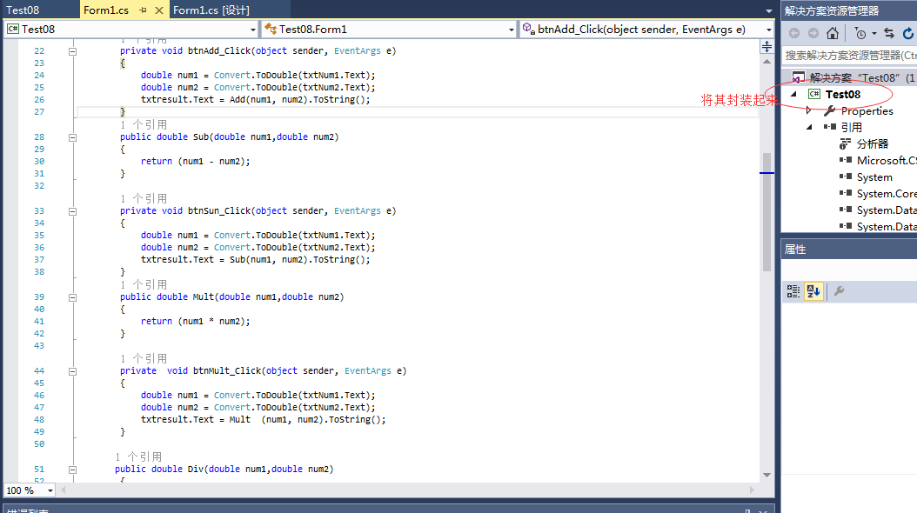Close the Form1.cs tab
The width and height of the screenshot is (917, 513).
(159, 10)
